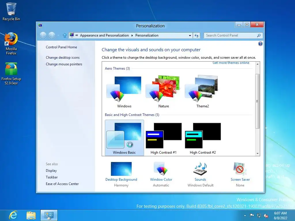Select the Windows aero theme
The height and width of the screenshot is (221, 295).
(124, 92)
